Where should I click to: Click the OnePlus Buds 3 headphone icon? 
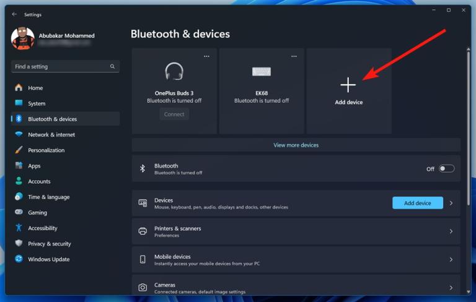click(x=174, y=71)
